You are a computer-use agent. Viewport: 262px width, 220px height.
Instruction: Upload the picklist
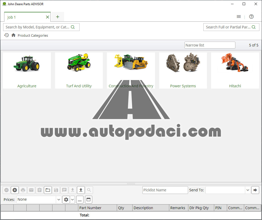[81, 190]
